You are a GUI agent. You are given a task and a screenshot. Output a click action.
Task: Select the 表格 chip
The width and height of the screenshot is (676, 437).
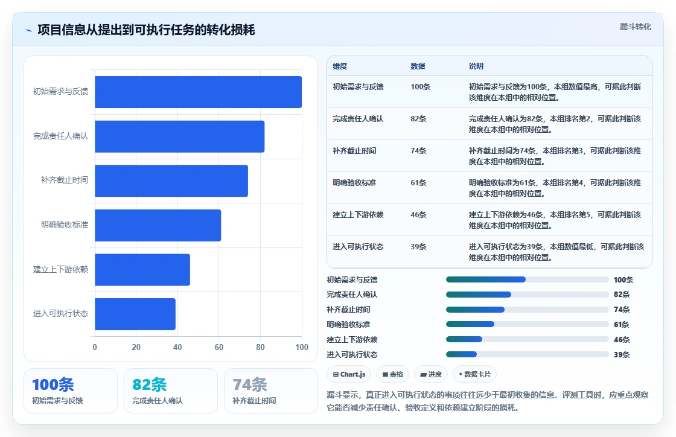pyautogui.click(x=393, y=374)
